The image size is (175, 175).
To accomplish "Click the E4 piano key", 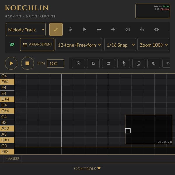I will pos(7,93).
